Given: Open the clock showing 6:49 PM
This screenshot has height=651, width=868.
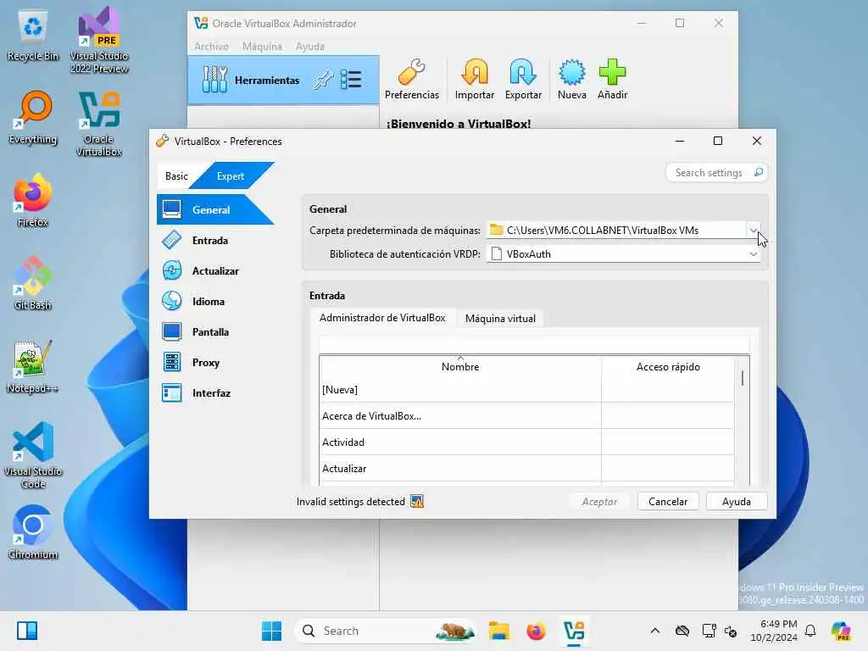Looking at the screenshot, I should point(773,631).
